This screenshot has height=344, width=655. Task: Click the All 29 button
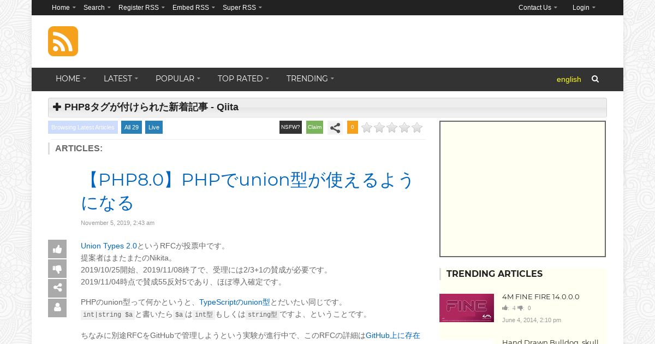coord(132,127)
